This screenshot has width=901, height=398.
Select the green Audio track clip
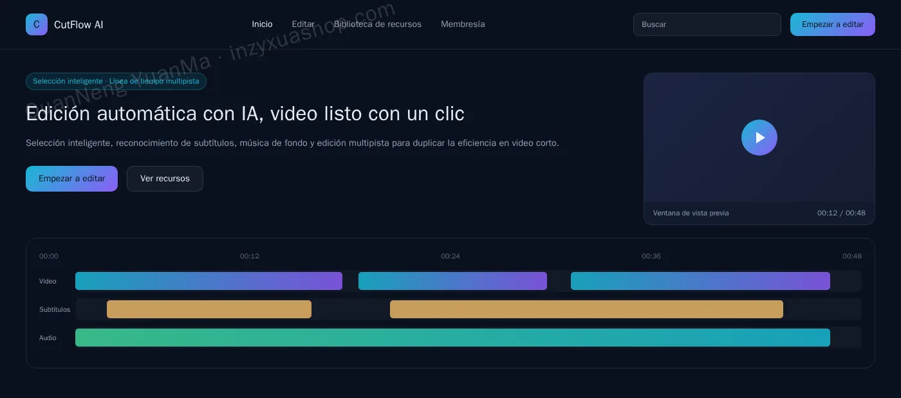(452, 338)
